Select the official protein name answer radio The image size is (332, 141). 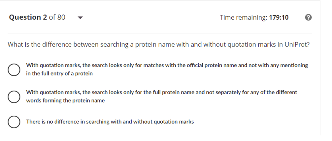coord(13,70)
